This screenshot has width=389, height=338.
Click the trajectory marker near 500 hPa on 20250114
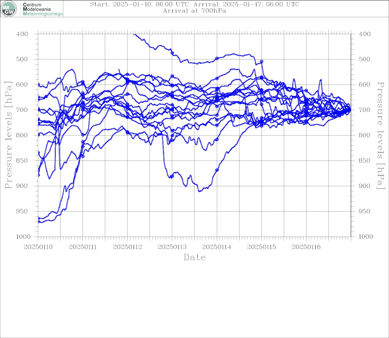[217, 58]
